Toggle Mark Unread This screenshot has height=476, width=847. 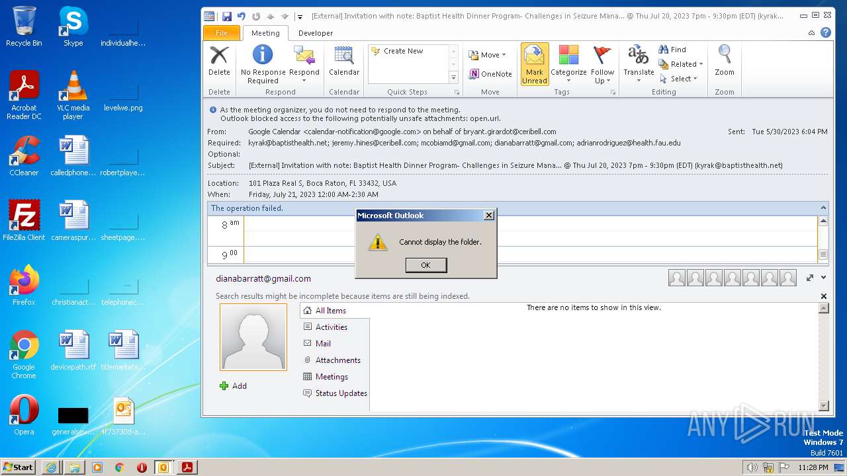[x=535, y=64]
